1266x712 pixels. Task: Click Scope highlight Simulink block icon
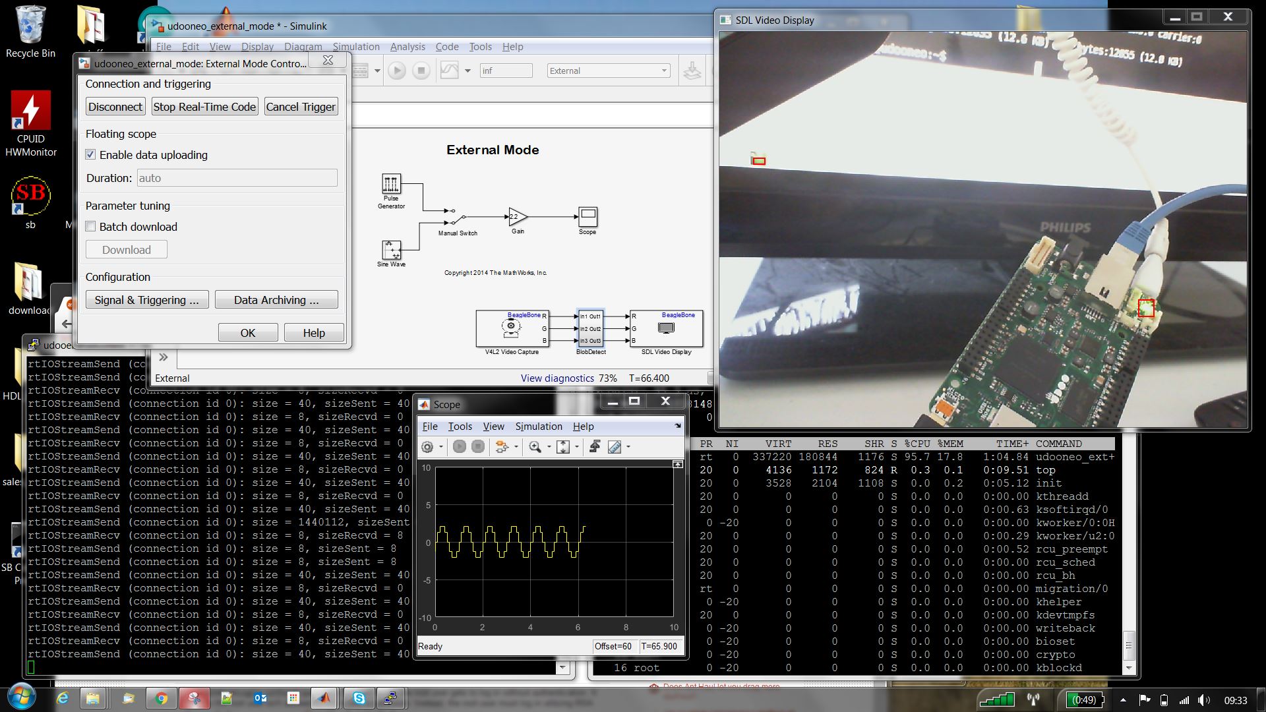pos(502,447)
